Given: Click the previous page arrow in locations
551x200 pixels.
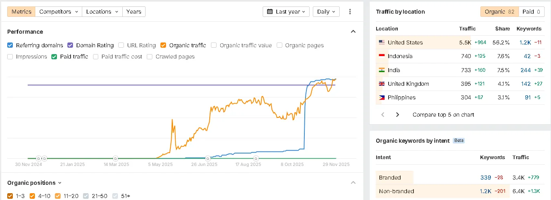Looking at the screenshot, I should [383, 115].
